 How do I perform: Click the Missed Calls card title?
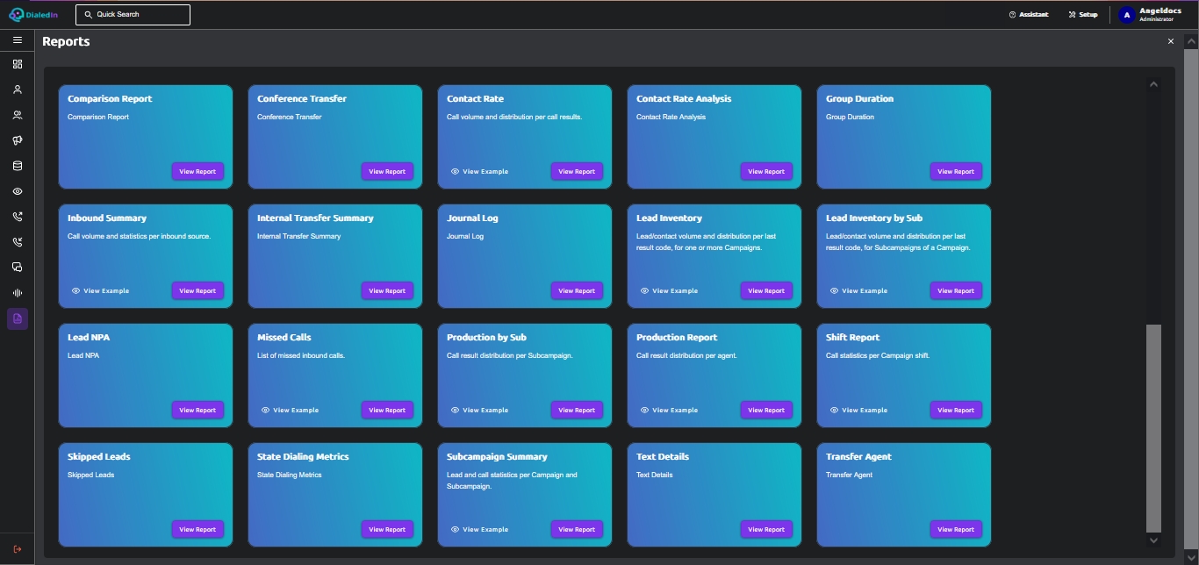point(284,338)
